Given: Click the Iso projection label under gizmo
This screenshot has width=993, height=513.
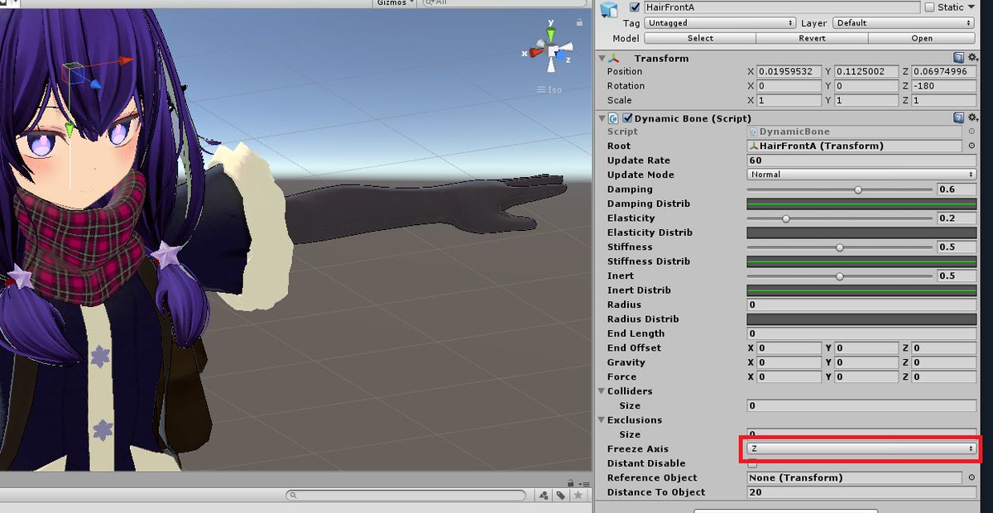Looking at the screenshot, I should pos(549,89).
